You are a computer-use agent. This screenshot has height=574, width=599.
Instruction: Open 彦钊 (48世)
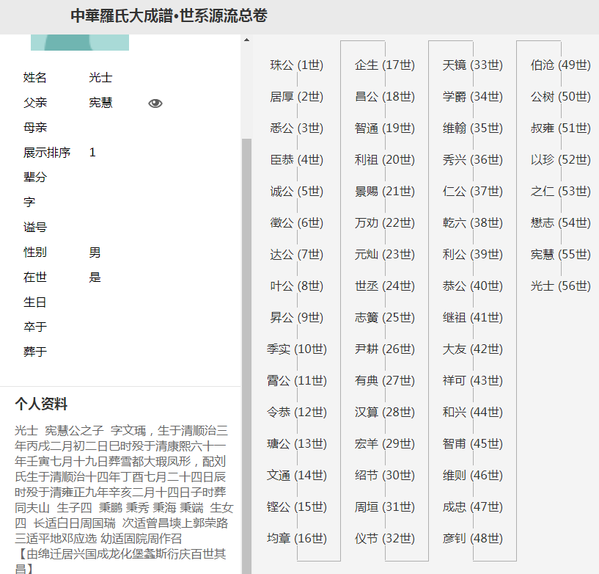[473, 539]
